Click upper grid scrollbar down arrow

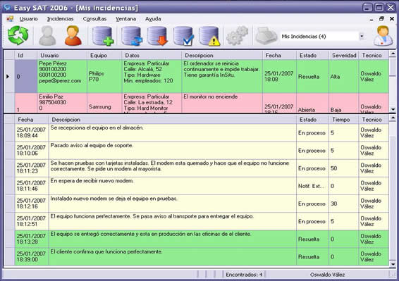pos(393,110)
